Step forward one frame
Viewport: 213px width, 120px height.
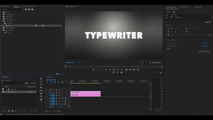tap(117, 70)
